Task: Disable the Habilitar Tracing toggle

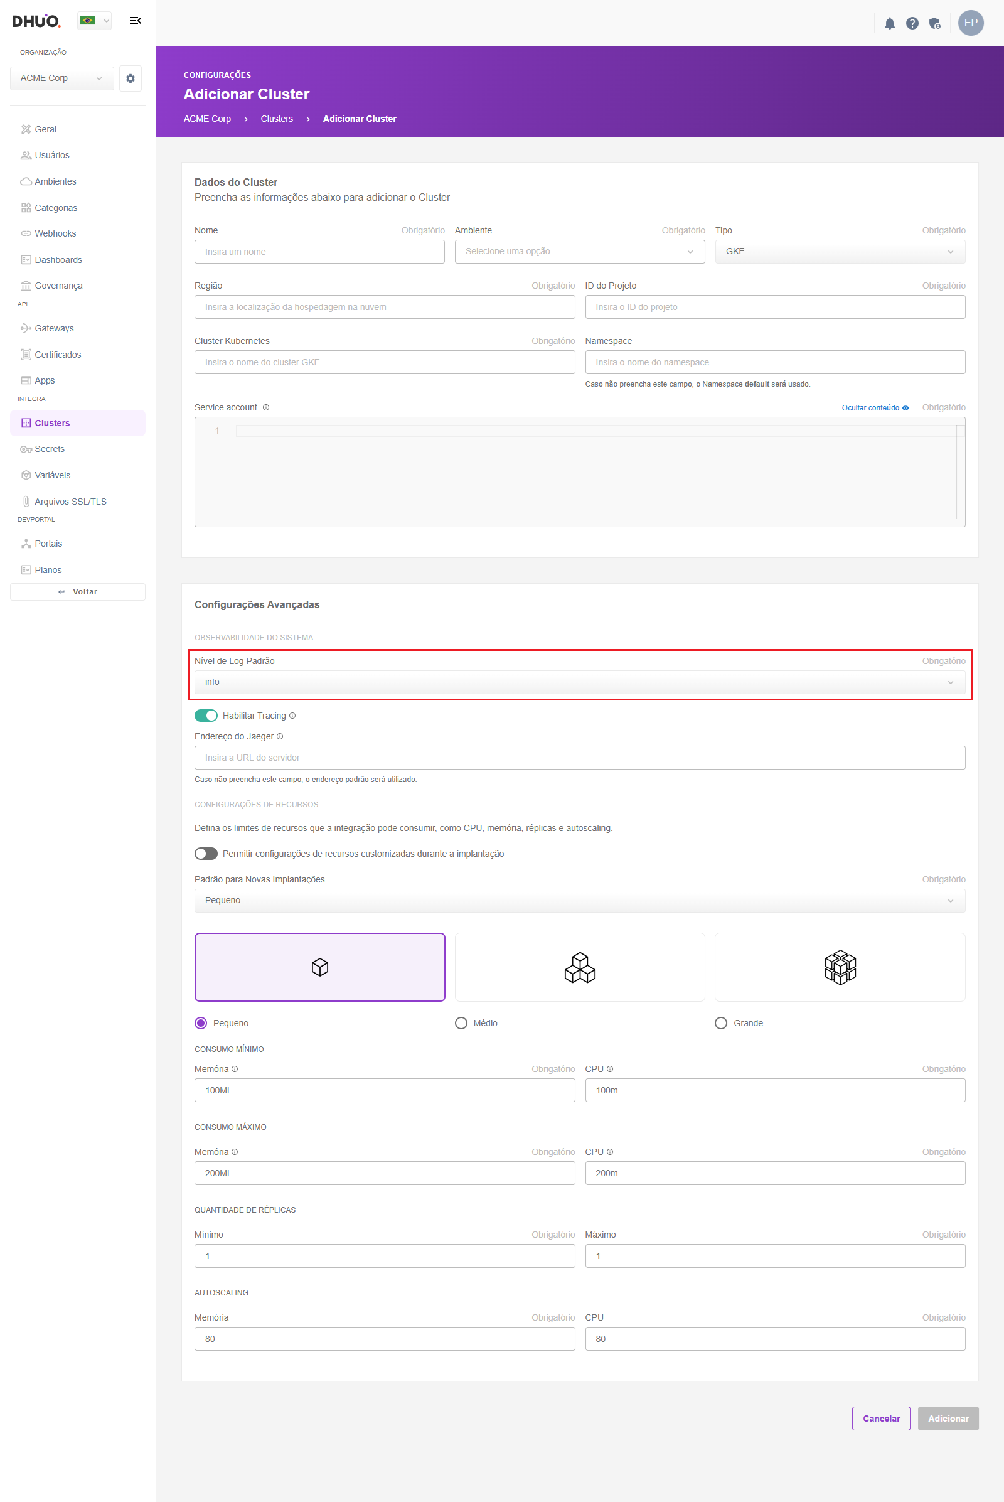Action: [x=206, y=716]
